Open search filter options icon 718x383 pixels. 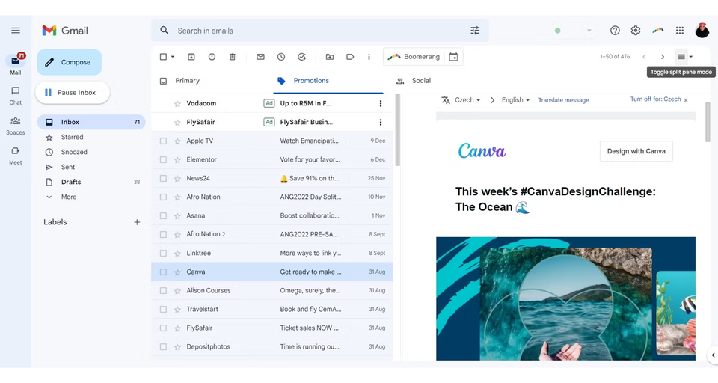[476, 31]
